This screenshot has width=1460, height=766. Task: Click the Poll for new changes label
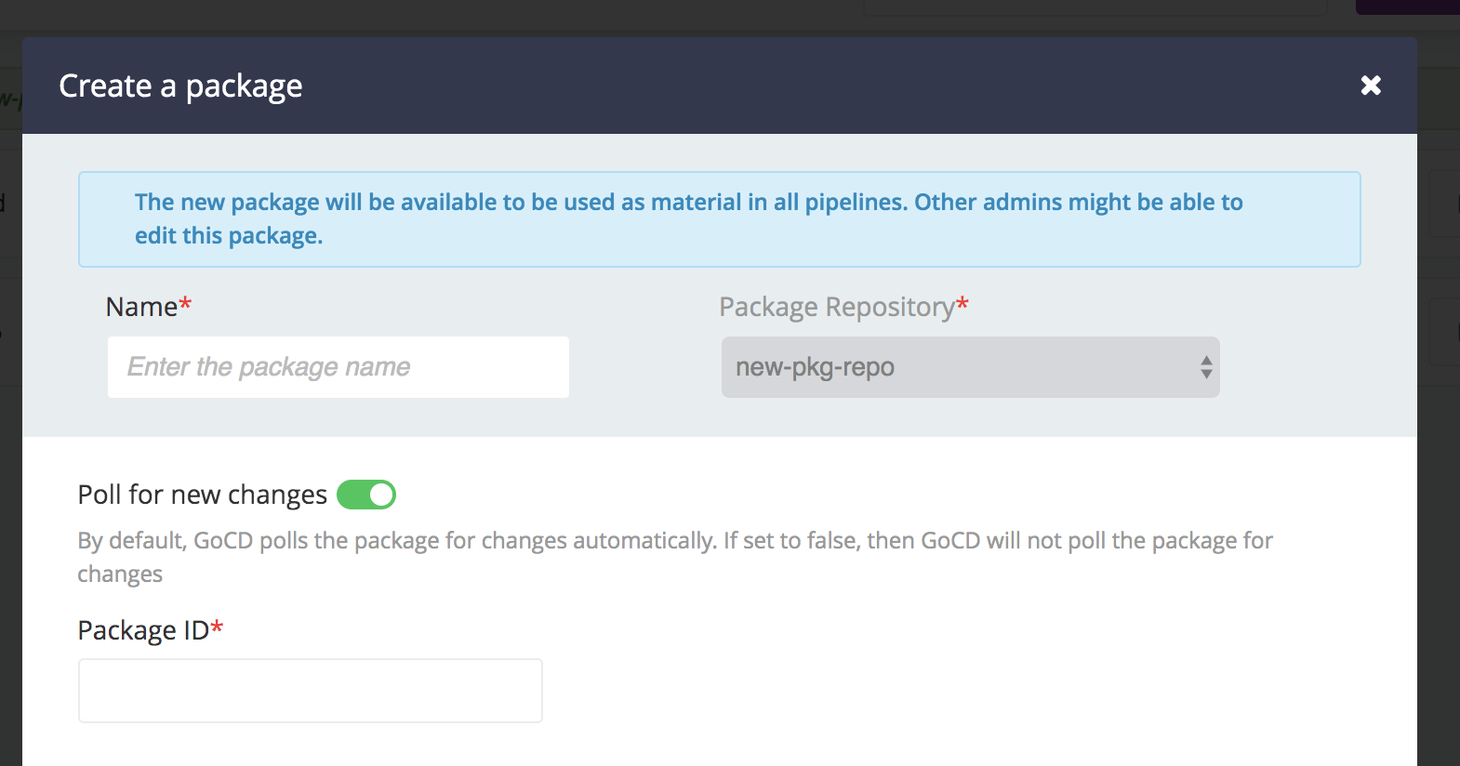(x=202, y=495)
